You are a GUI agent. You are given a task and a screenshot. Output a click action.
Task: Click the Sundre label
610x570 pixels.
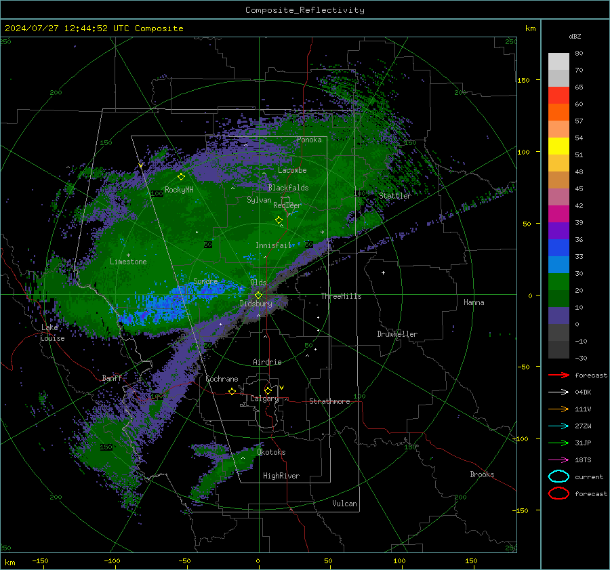(205, 281)
